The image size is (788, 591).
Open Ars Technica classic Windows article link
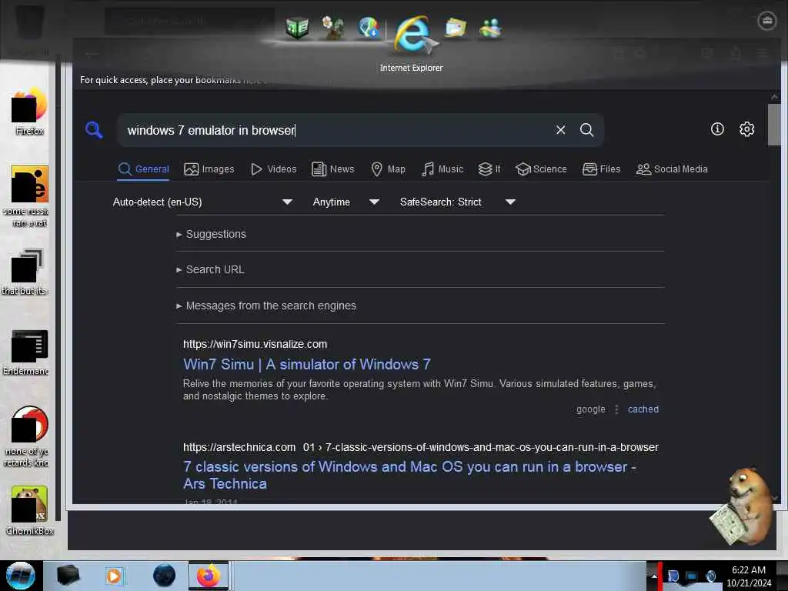[409, 475]
